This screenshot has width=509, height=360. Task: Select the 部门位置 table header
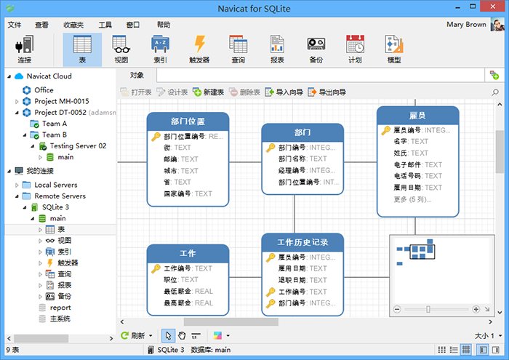188,121
